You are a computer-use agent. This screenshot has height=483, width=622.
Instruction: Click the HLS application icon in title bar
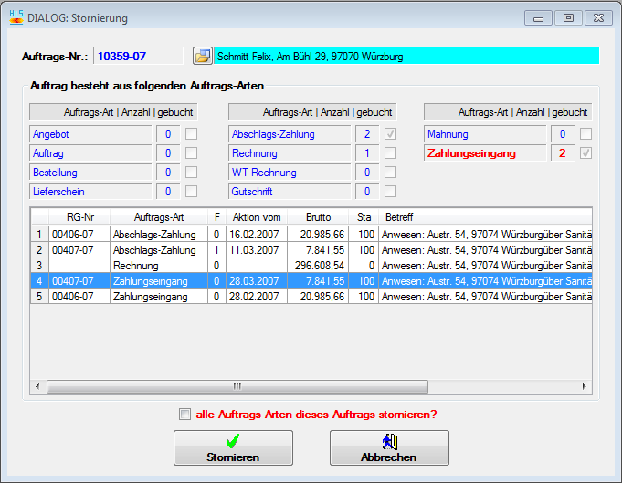(16, 17)
